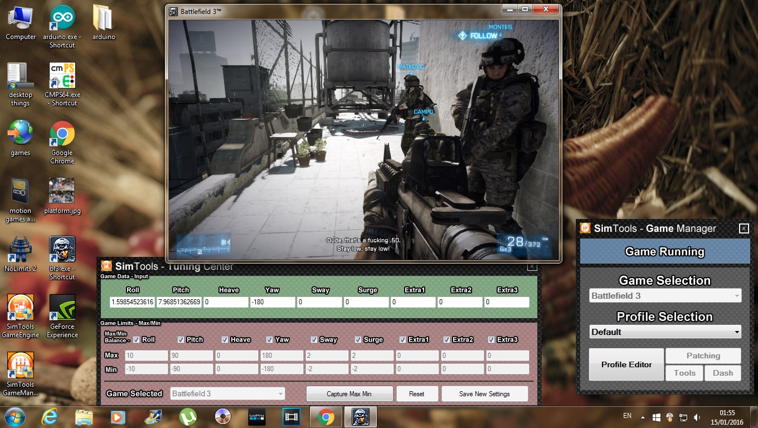Image resolution: width=758 pixels, height=428 pixels.
Task: Open the film strip video app in taskbar
Action: coord(291,416)
